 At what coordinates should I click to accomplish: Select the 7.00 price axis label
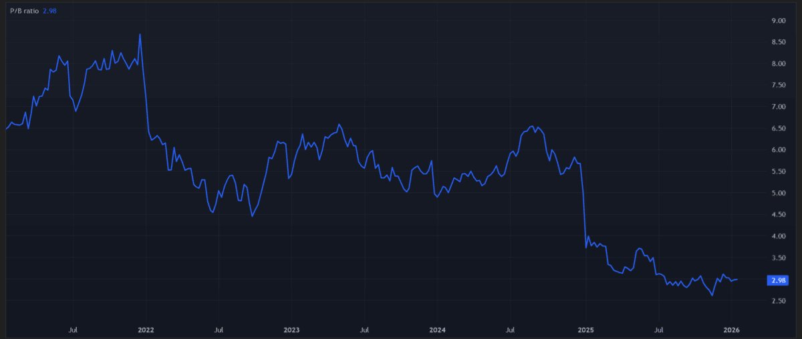(778, 107)
